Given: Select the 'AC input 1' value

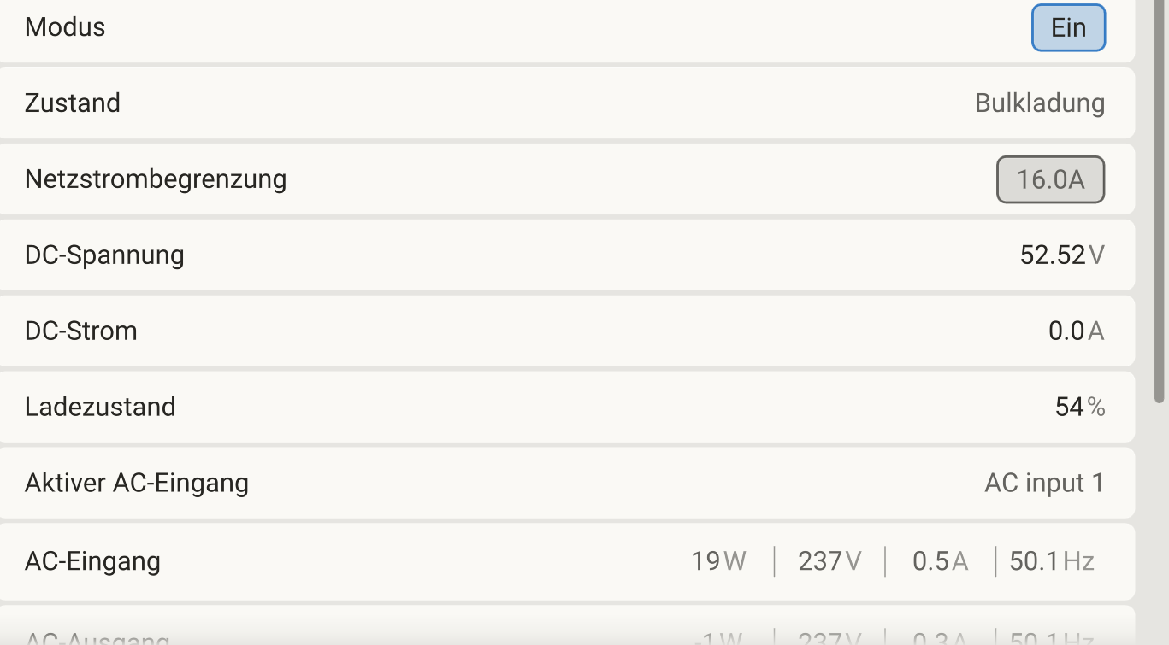Looking at the screenshot, I should click(x=1044, y=484).
